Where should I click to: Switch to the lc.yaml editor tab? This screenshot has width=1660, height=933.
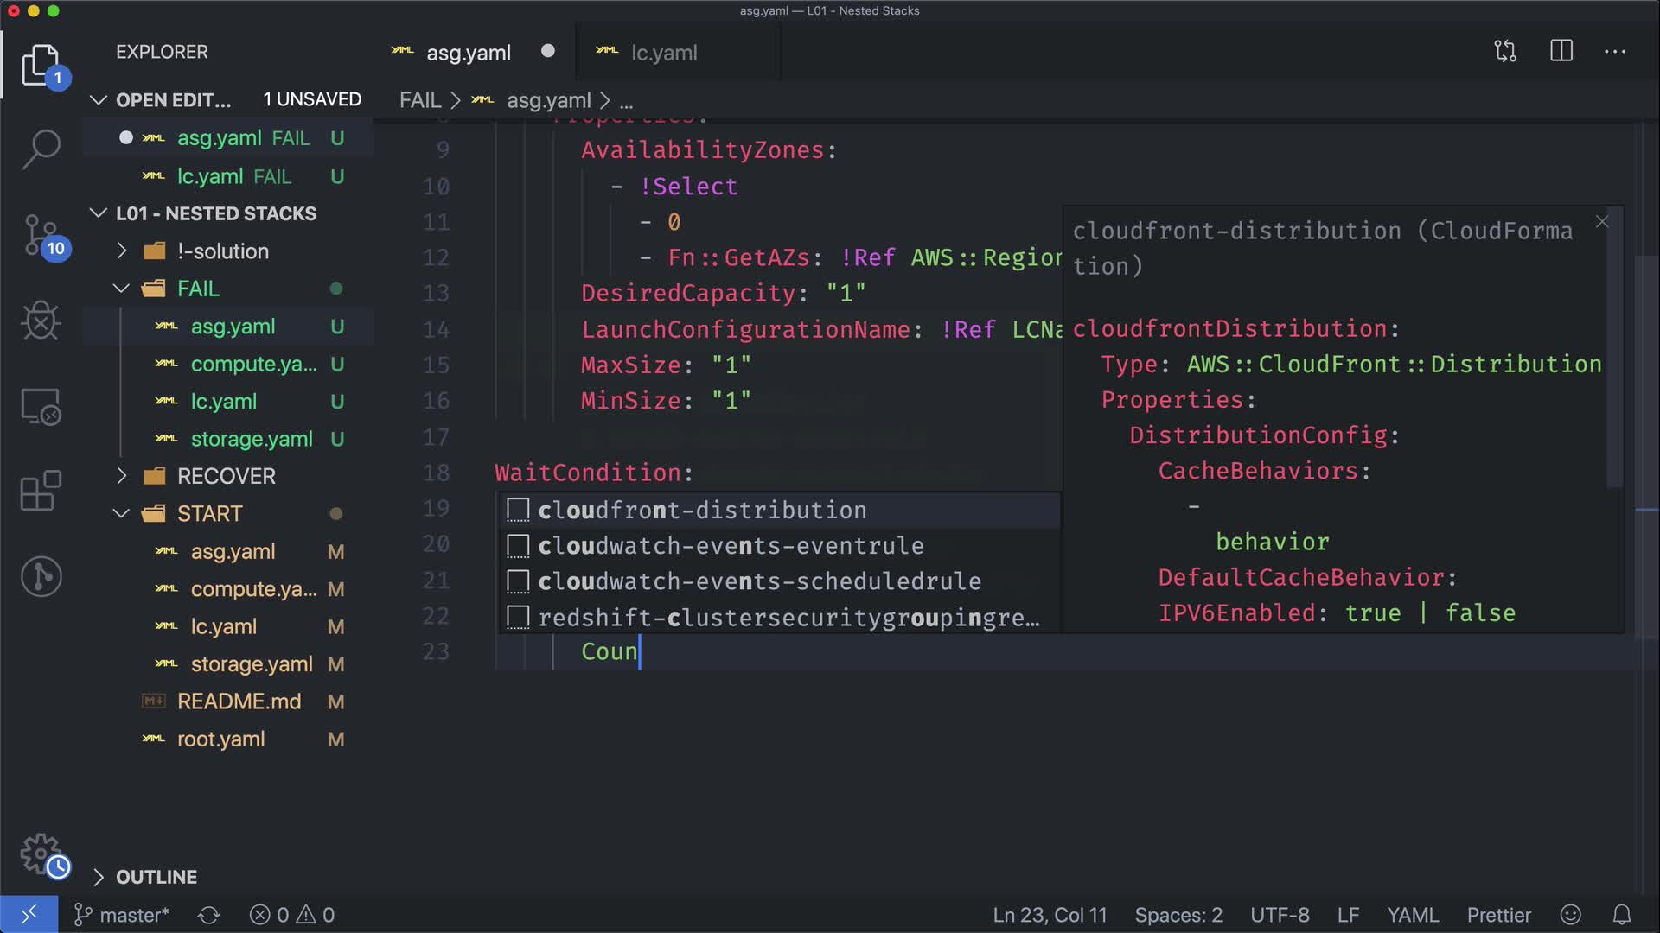coord(663,53)
